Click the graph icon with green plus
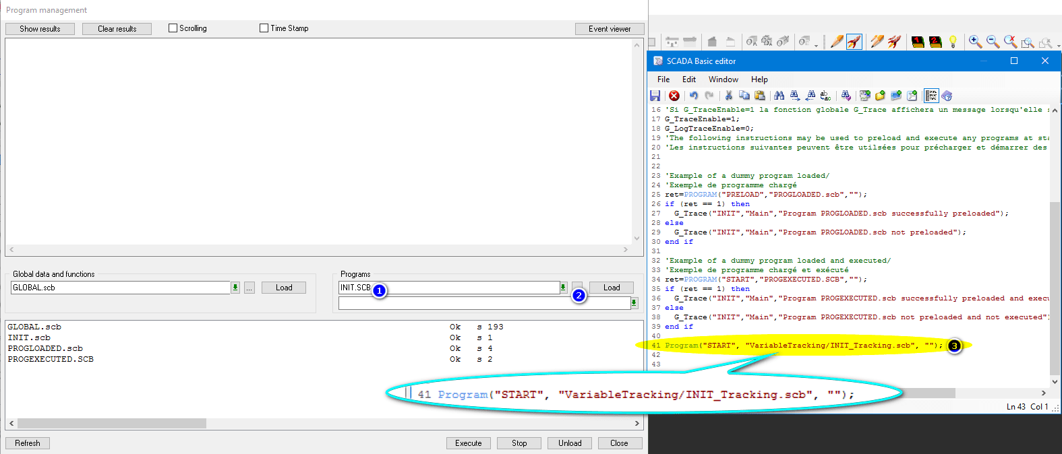 coord(865,96)
